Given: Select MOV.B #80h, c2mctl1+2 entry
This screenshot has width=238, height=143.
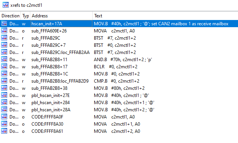Looking at the screenshot, I should (x=119, y=88).
